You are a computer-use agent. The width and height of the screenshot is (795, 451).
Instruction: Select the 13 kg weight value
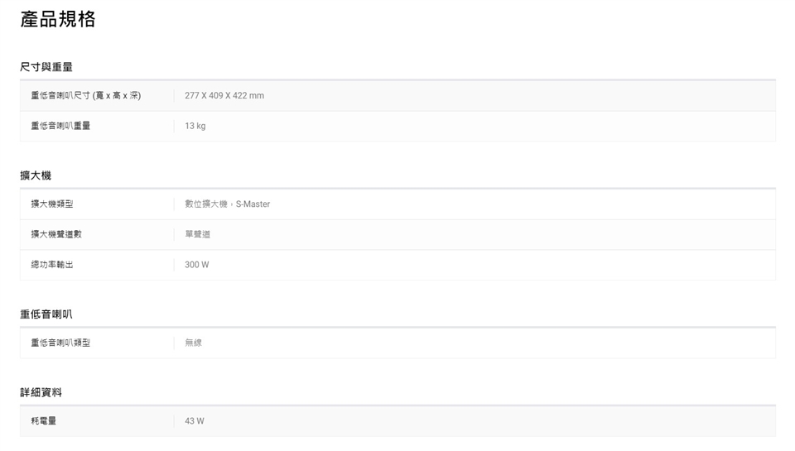tap(195, 126)
